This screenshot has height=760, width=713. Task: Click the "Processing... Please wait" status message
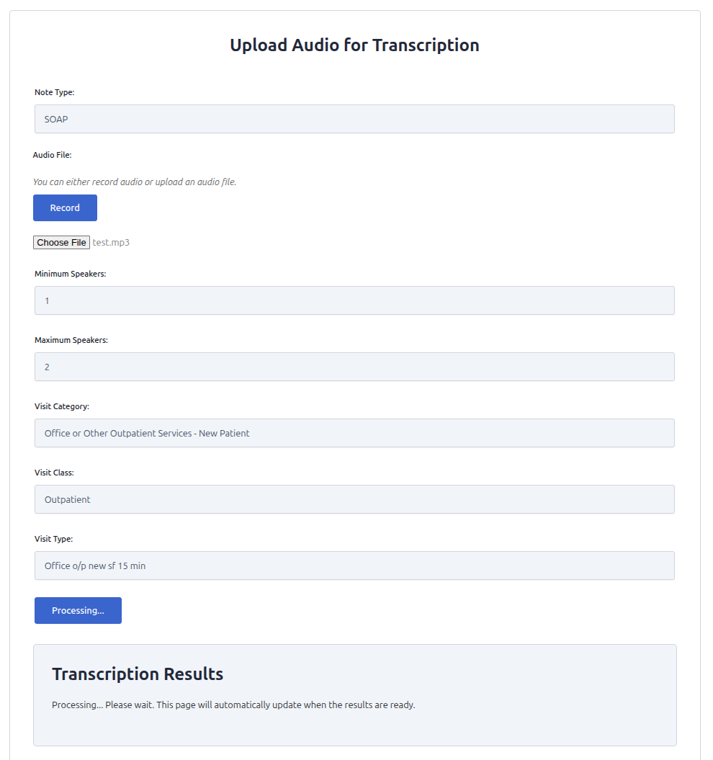coord(233,705)
